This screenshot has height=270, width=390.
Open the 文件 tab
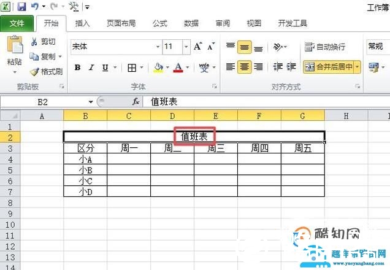click(17, 23)
